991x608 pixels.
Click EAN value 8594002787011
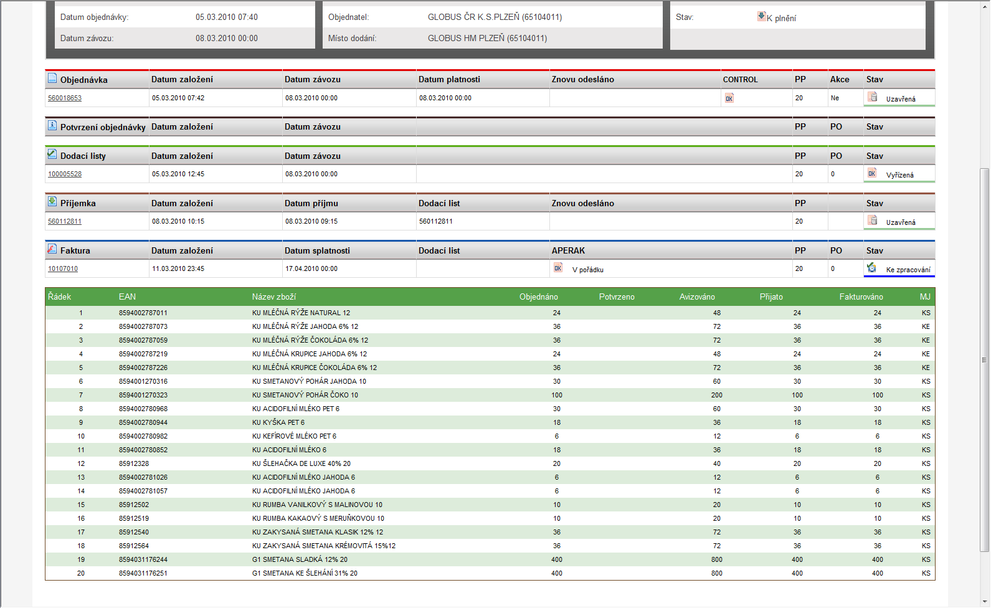pos(143,313)
